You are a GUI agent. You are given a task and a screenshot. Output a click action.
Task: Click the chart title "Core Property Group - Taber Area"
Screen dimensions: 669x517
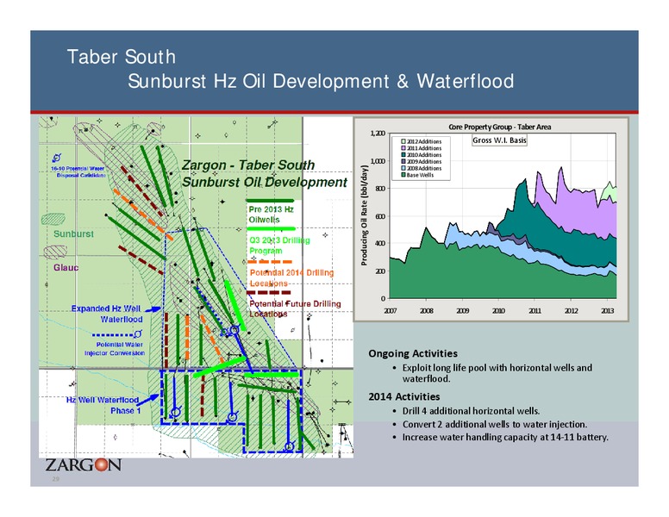[x=500, y=127]
